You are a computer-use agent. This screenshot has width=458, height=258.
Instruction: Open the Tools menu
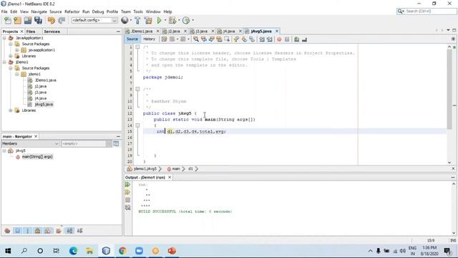click(x=138, y=11)
